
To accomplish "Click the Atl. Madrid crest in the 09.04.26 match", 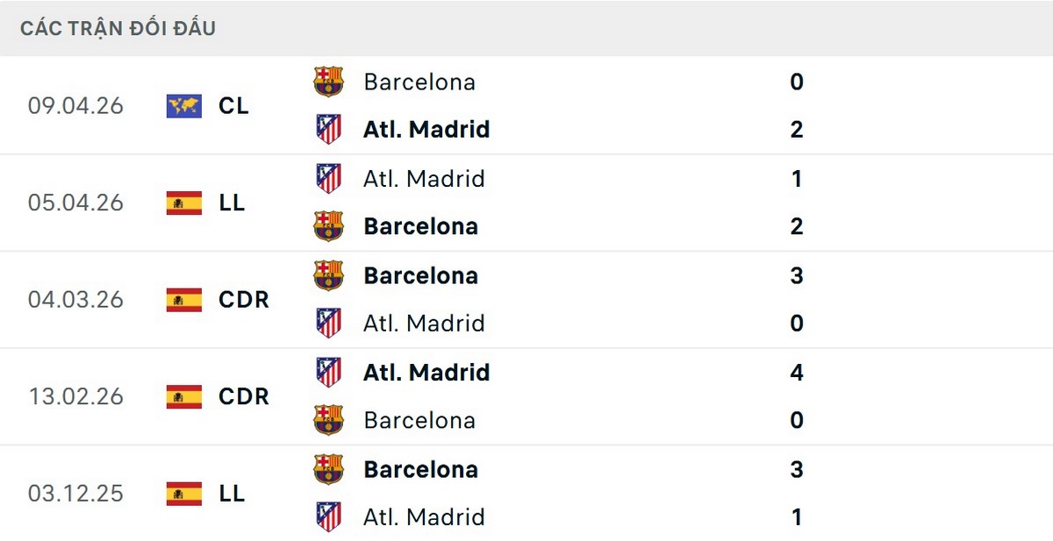I will (328, 129).
